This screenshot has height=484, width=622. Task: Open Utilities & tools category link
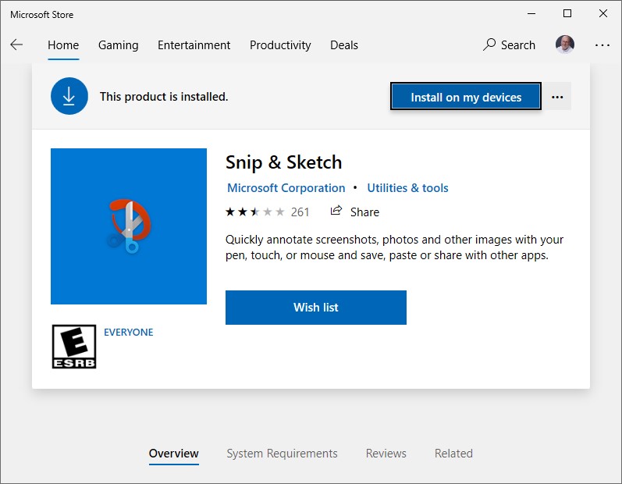(x=407, y=187)
